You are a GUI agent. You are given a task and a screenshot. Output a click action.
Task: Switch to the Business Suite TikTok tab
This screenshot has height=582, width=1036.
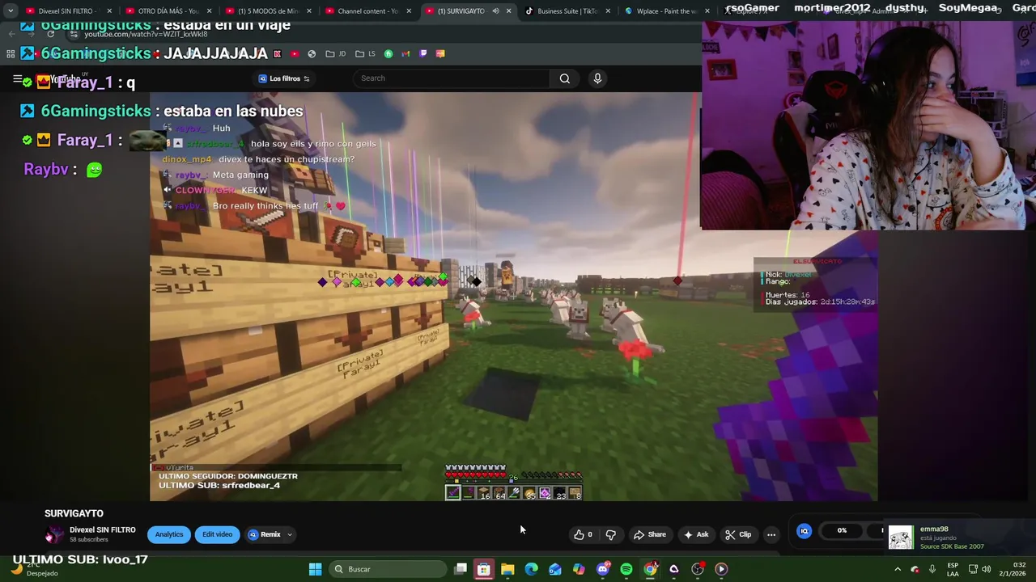coord(567,11)
